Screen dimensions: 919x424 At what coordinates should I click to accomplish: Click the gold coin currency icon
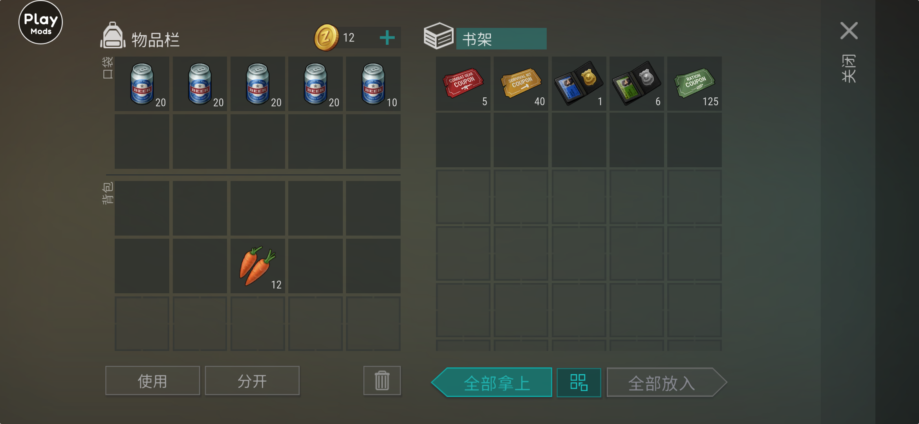point(326,38)
